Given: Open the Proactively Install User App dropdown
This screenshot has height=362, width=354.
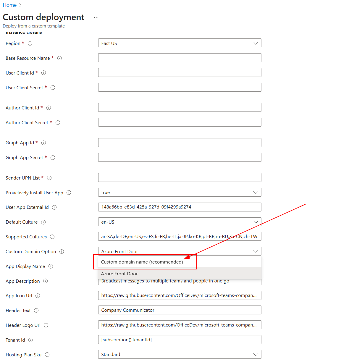Looking at the screenshot, I should click(x=256, y=192).
